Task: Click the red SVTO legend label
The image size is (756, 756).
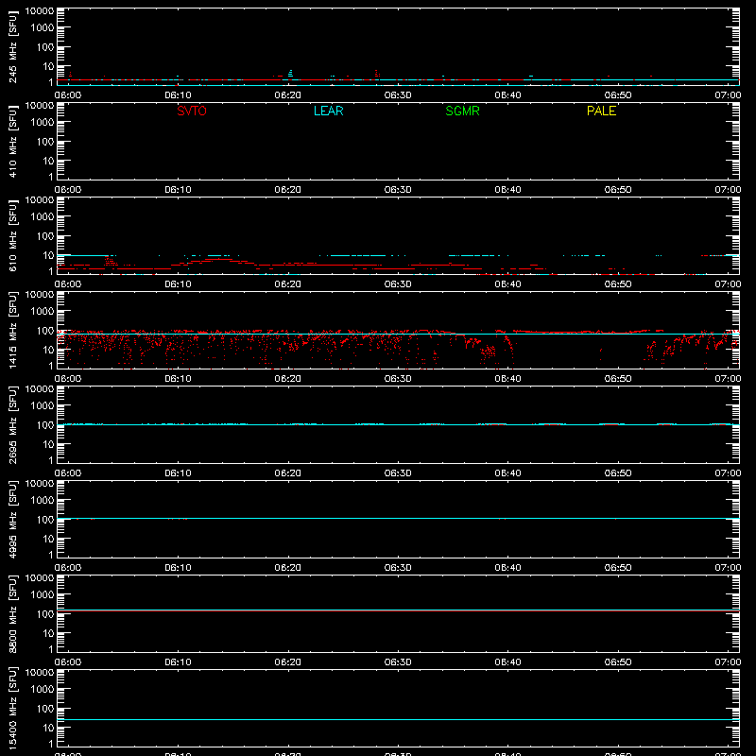Action: click(x=192, y=111)
